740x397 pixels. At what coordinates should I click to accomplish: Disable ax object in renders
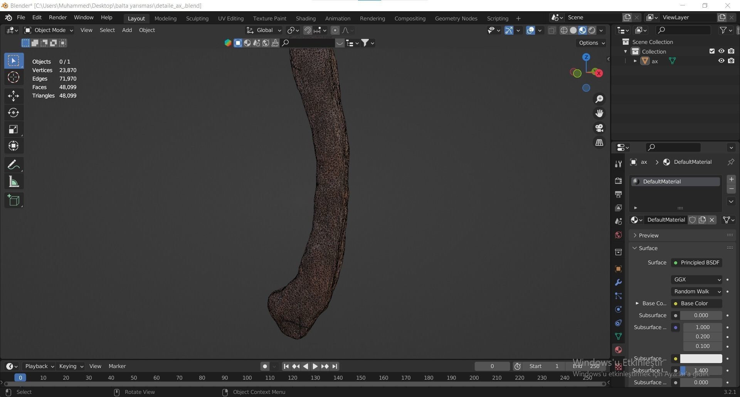tap(731, 61)
